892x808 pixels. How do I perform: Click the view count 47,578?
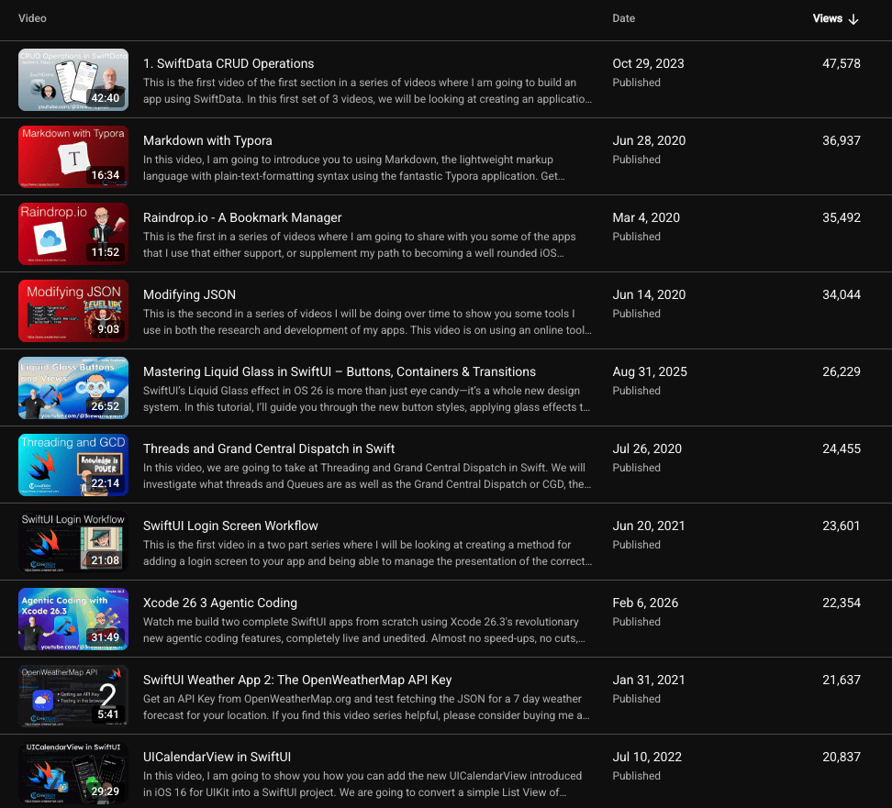point(842,63)
